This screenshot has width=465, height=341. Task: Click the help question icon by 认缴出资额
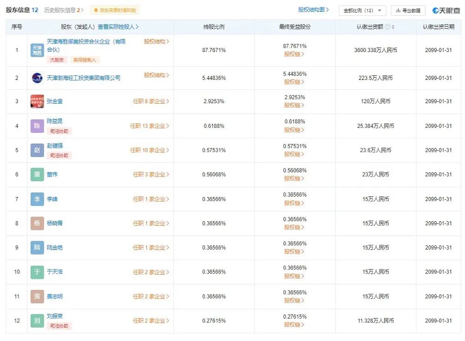(387, 27)
